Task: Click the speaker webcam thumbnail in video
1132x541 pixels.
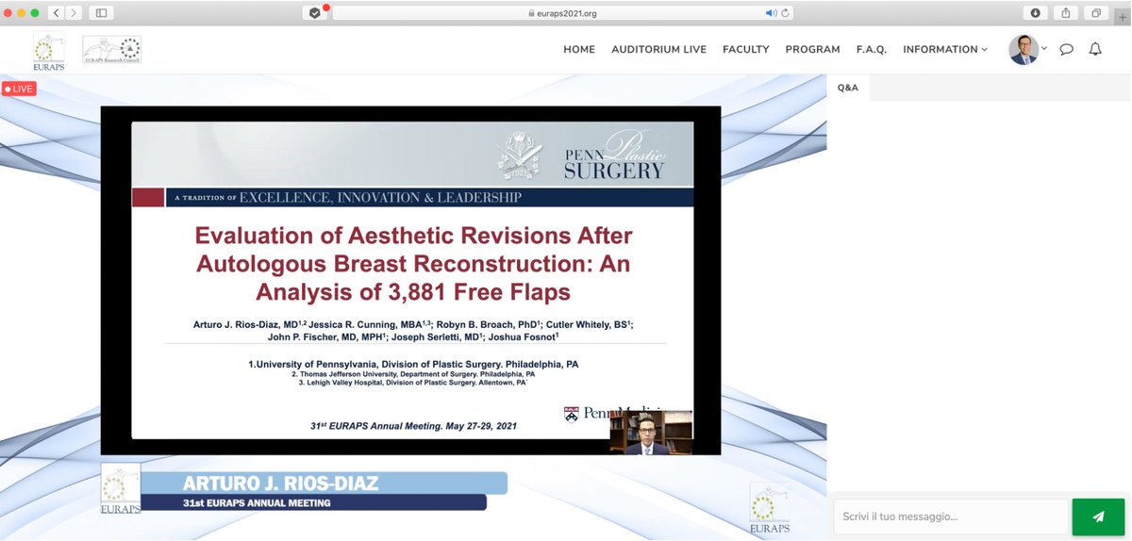Action: pyautogui.click(x=651, y=434)
